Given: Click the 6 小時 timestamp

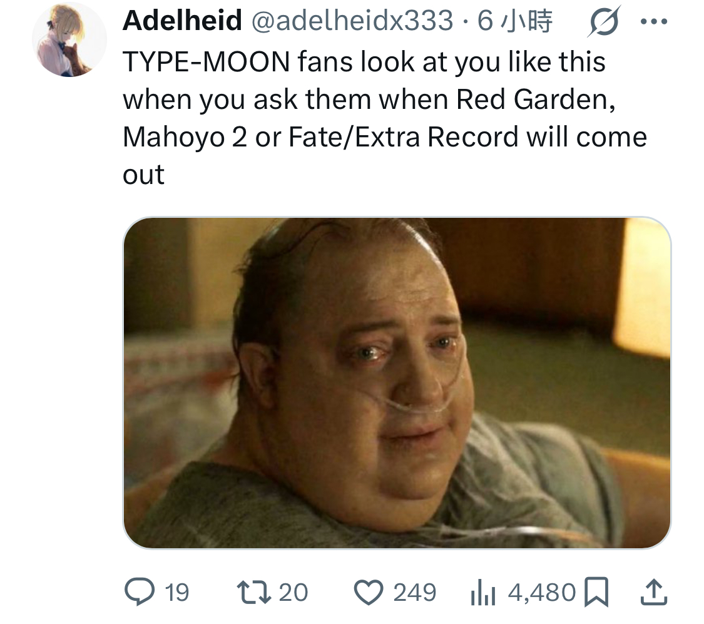Looking at the screenshot, I should tap(514, 21).
